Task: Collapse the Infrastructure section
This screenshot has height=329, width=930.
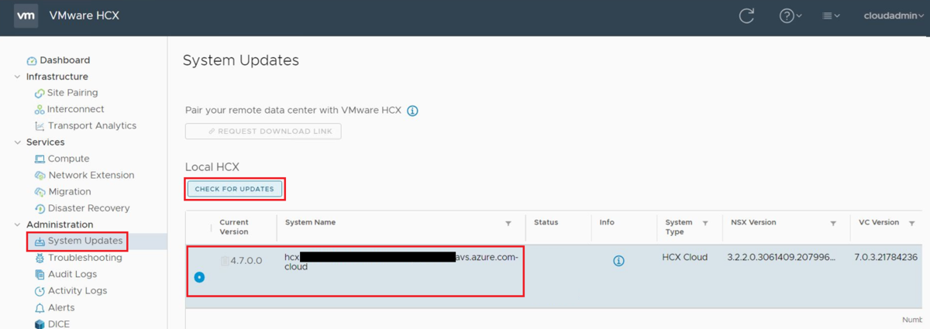Action: 18,77
